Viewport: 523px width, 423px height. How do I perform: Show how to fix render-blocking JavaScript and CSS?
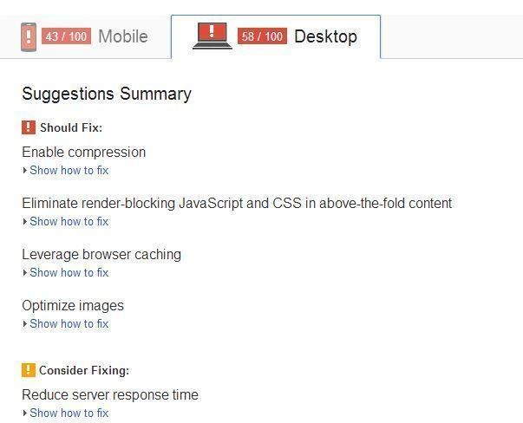pos(69,222)
